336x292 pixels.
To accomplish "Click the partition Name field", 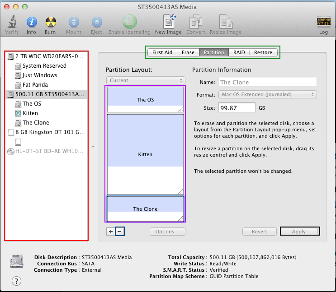I will coord(267,82).
